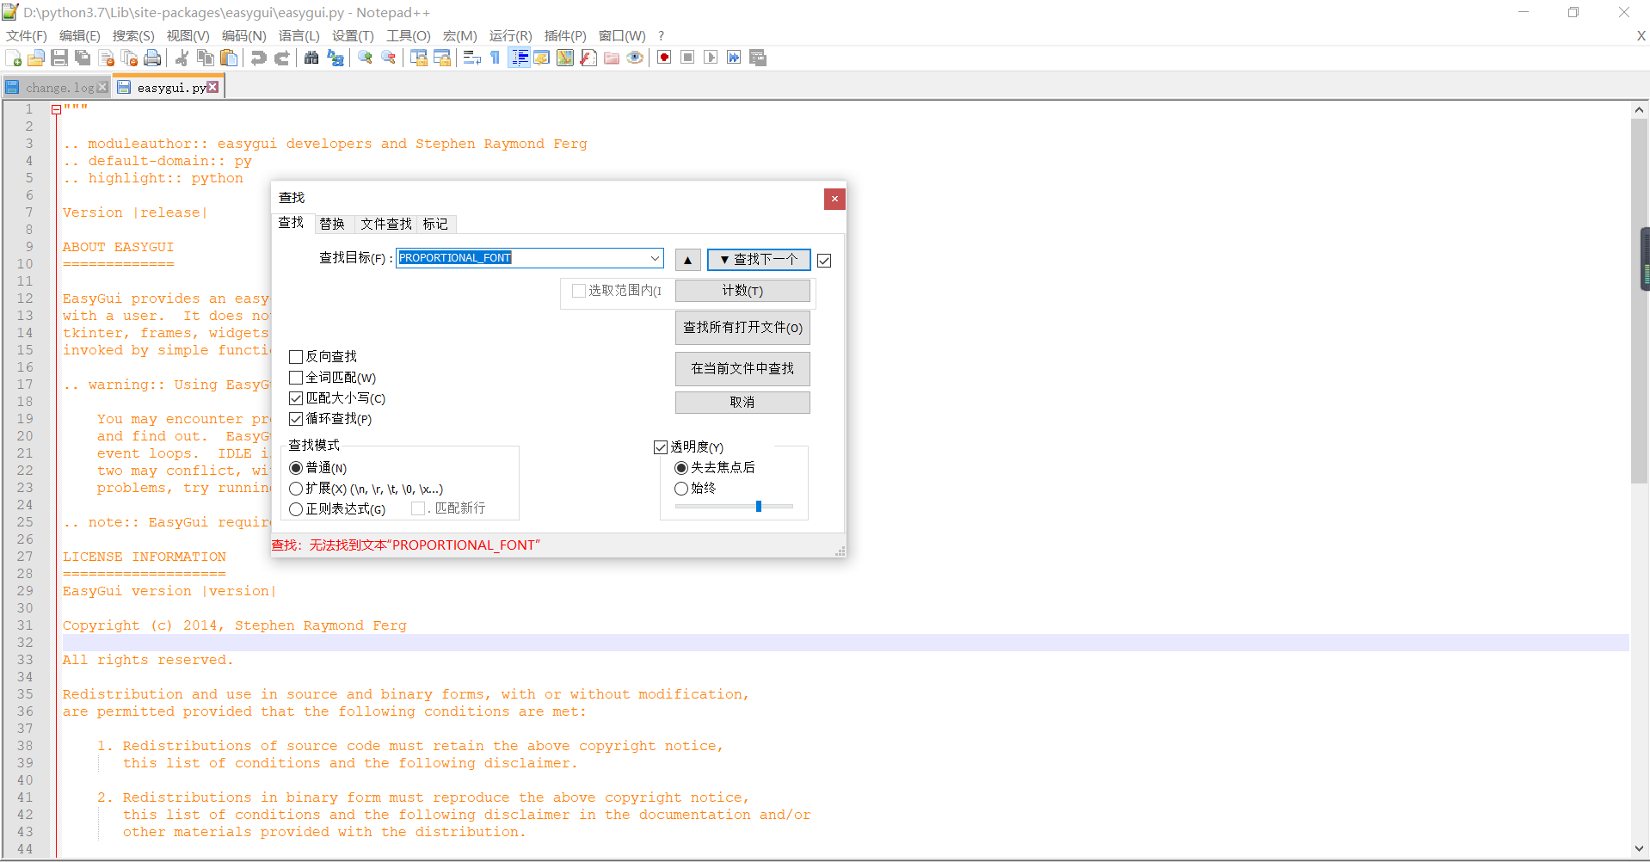Viewport: 1650px width, 862px height.
Task: Click the Redo arrow icon
Action: (x=281, y=58)
